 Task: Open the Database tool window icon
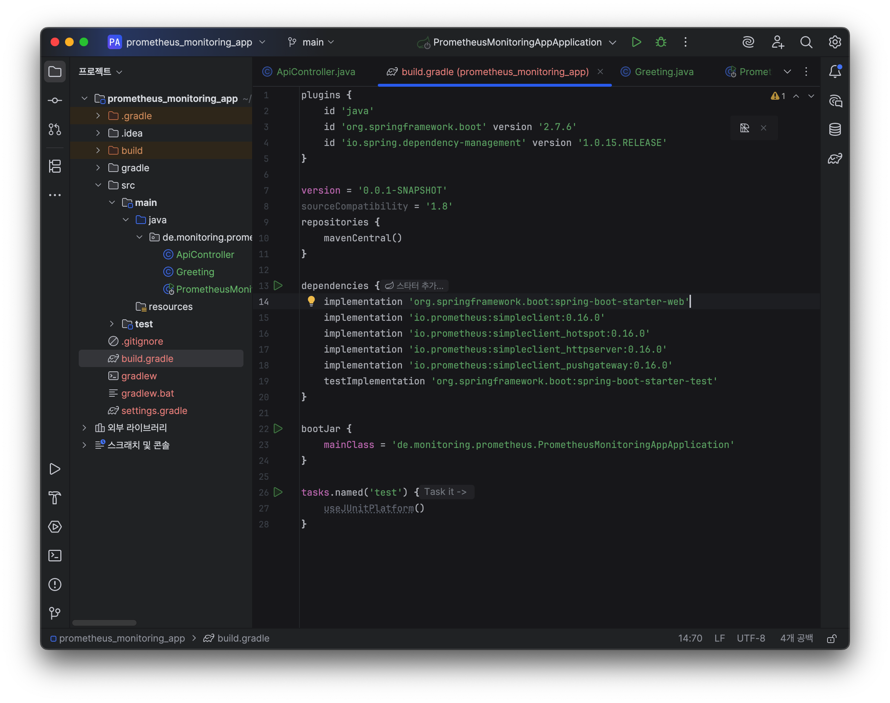(835, 129)
